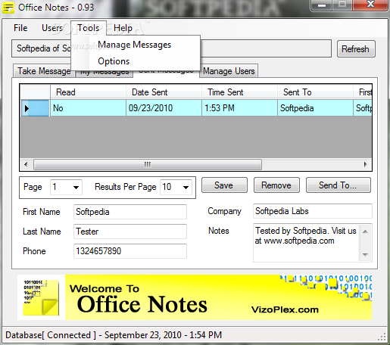The image size is (390, 345).
Task: Sort by the Date Sent column header
Action: [164, 92]
